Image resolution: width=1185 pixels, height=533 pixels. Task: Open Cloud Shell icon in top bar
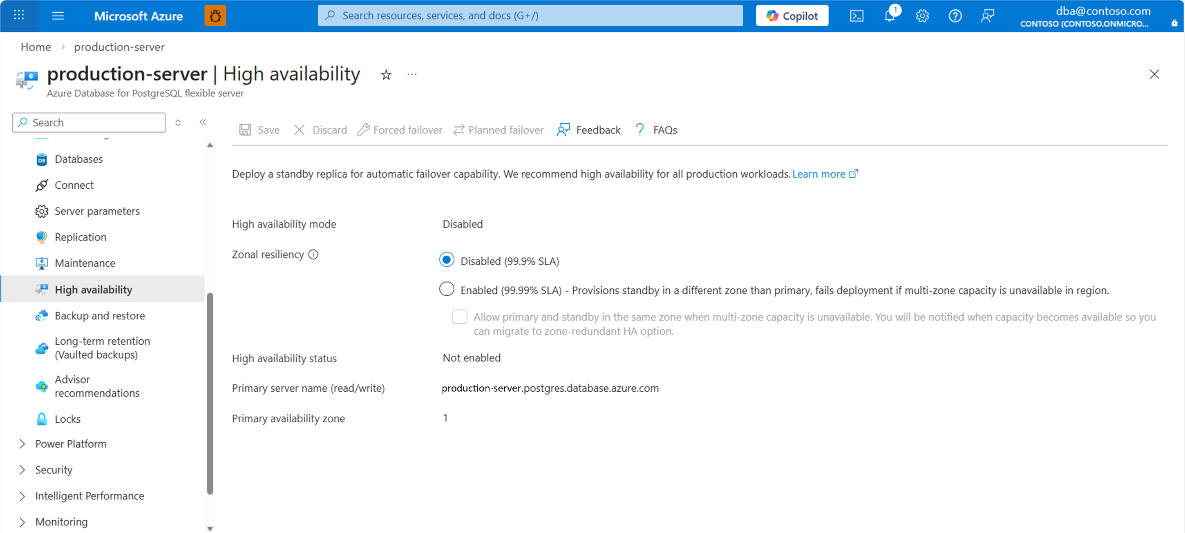tap(856, 16)
